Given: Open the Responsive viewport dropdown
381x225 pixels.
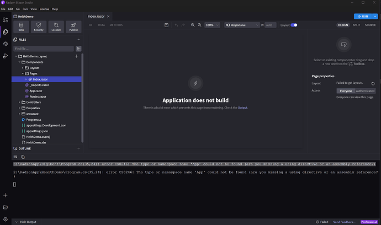Looking at the screenshot, I should 242,25.
